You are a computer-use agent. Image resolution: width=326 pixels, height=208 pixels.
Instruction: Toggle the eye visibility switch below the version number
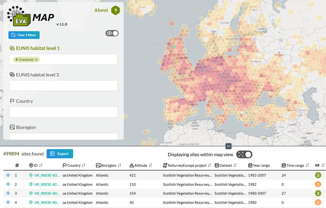pyautogui.click(x=112, y=33)
